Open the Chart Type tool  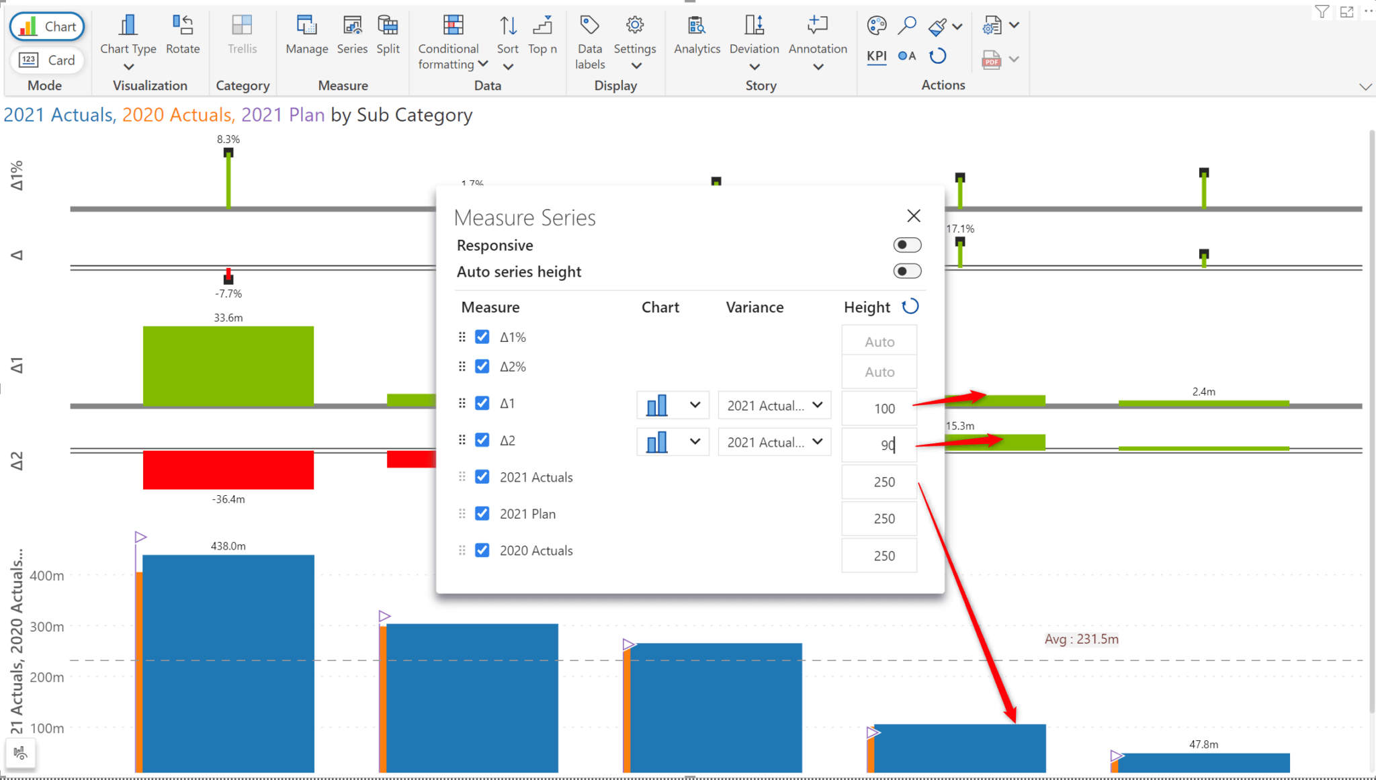(128, 37)
